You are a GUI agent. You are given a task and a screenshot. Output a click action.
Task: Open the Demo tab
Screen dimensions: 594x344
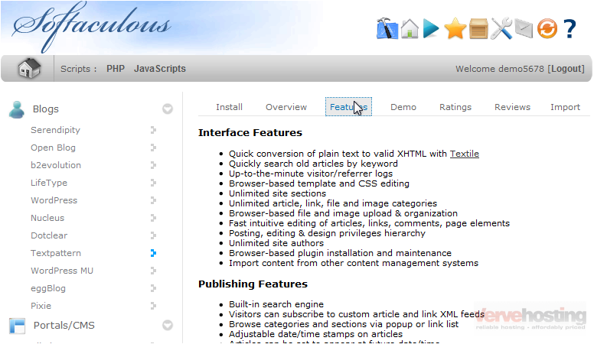pos(403,107)
